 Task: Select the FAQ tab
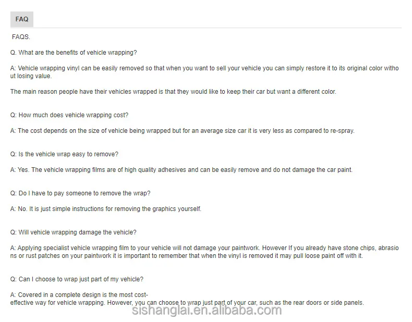[21, 19]
